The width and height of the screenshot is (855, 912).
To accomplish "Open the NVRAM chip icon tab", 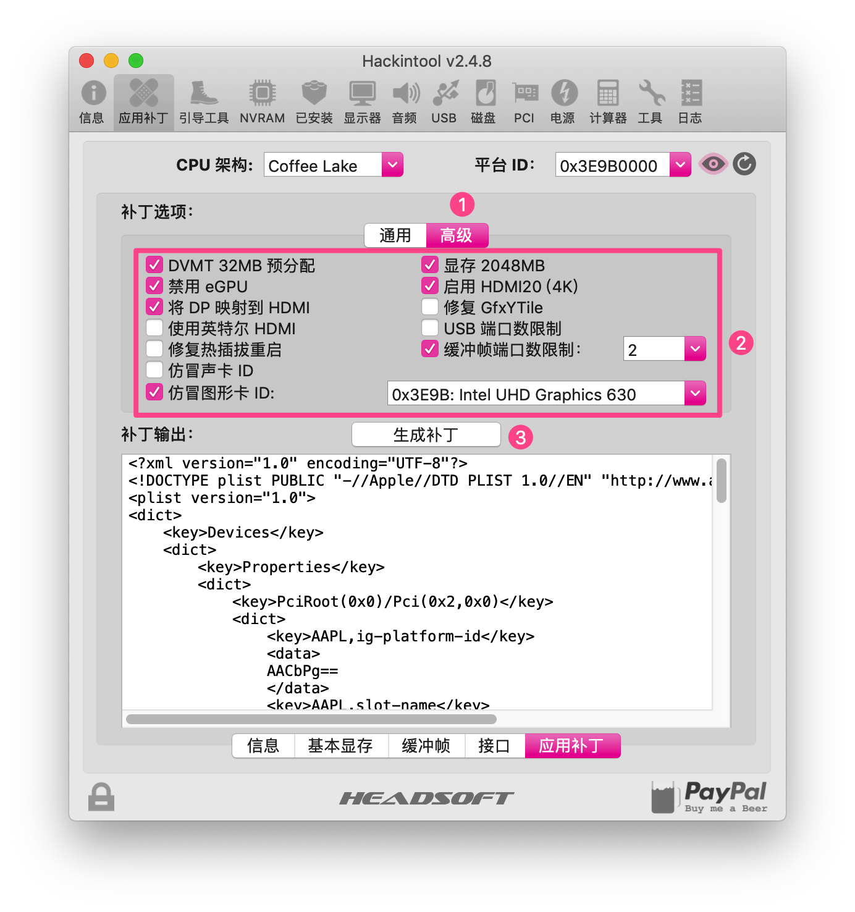I will pyautogui.click(x=263, y=102).
